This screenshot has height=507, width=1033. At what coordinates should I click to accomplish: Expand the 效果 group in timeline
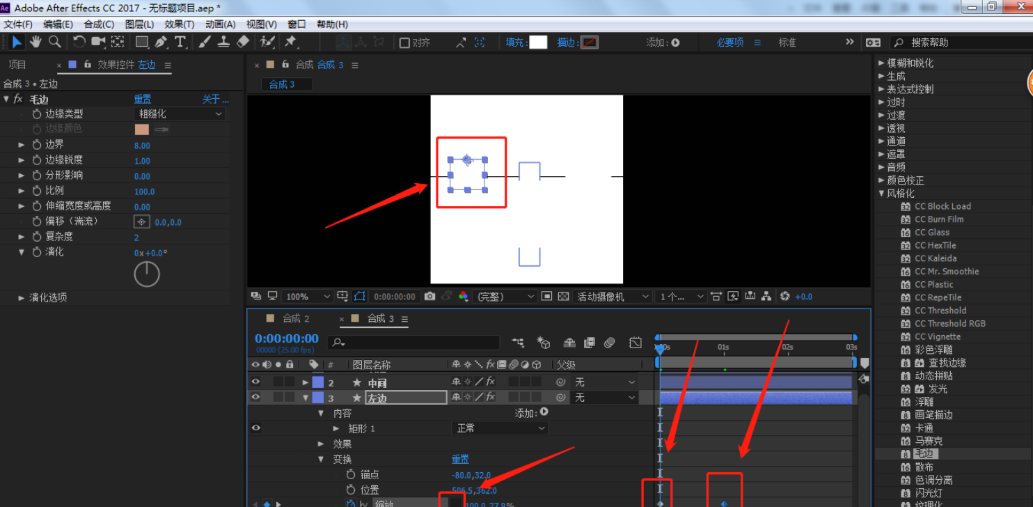click(321, 444)
